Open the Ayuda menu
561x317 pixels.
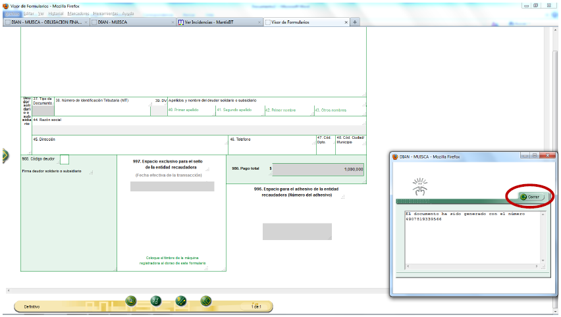tap(128, 14)
